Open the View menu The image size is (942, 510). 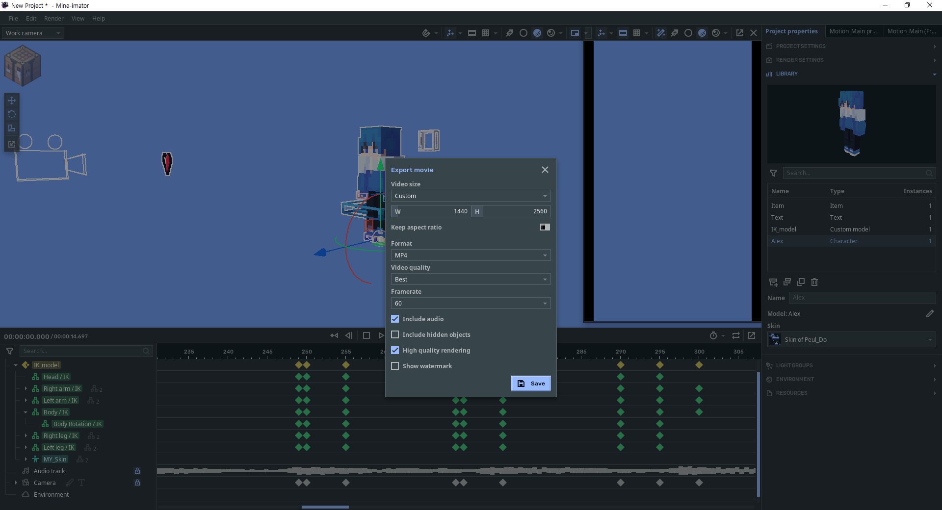tap(78, 18)
